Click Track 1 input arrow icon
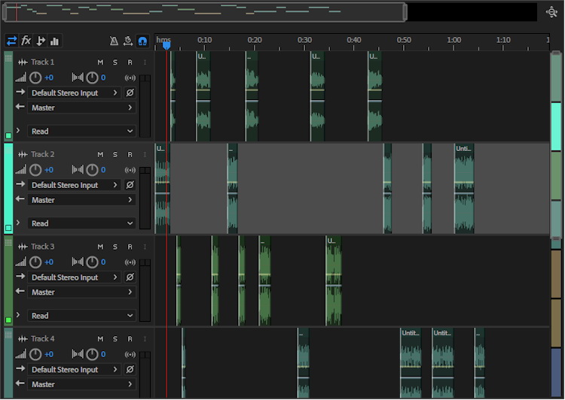The image size is (565, 400). [20, 92]
